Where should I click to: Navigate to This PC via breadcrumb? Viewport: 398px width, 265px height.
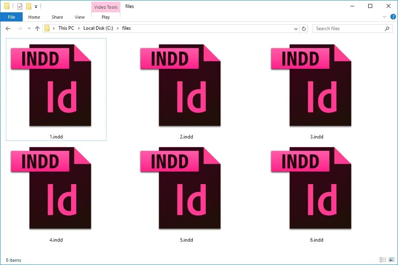(x=66, y=28)
